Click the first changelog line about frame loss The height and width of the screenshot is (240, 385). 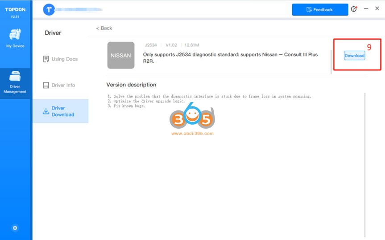pyautogui.click(x=209, y=96)
